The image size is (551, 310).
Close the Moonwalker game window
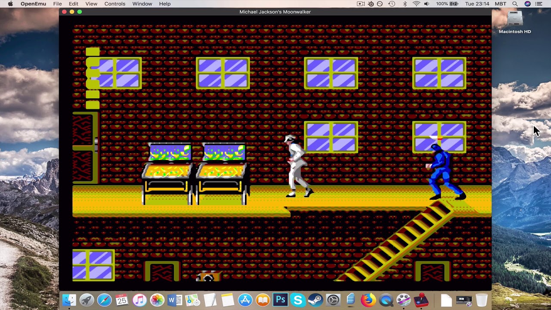pyautogui.click(x=64, y=12)
